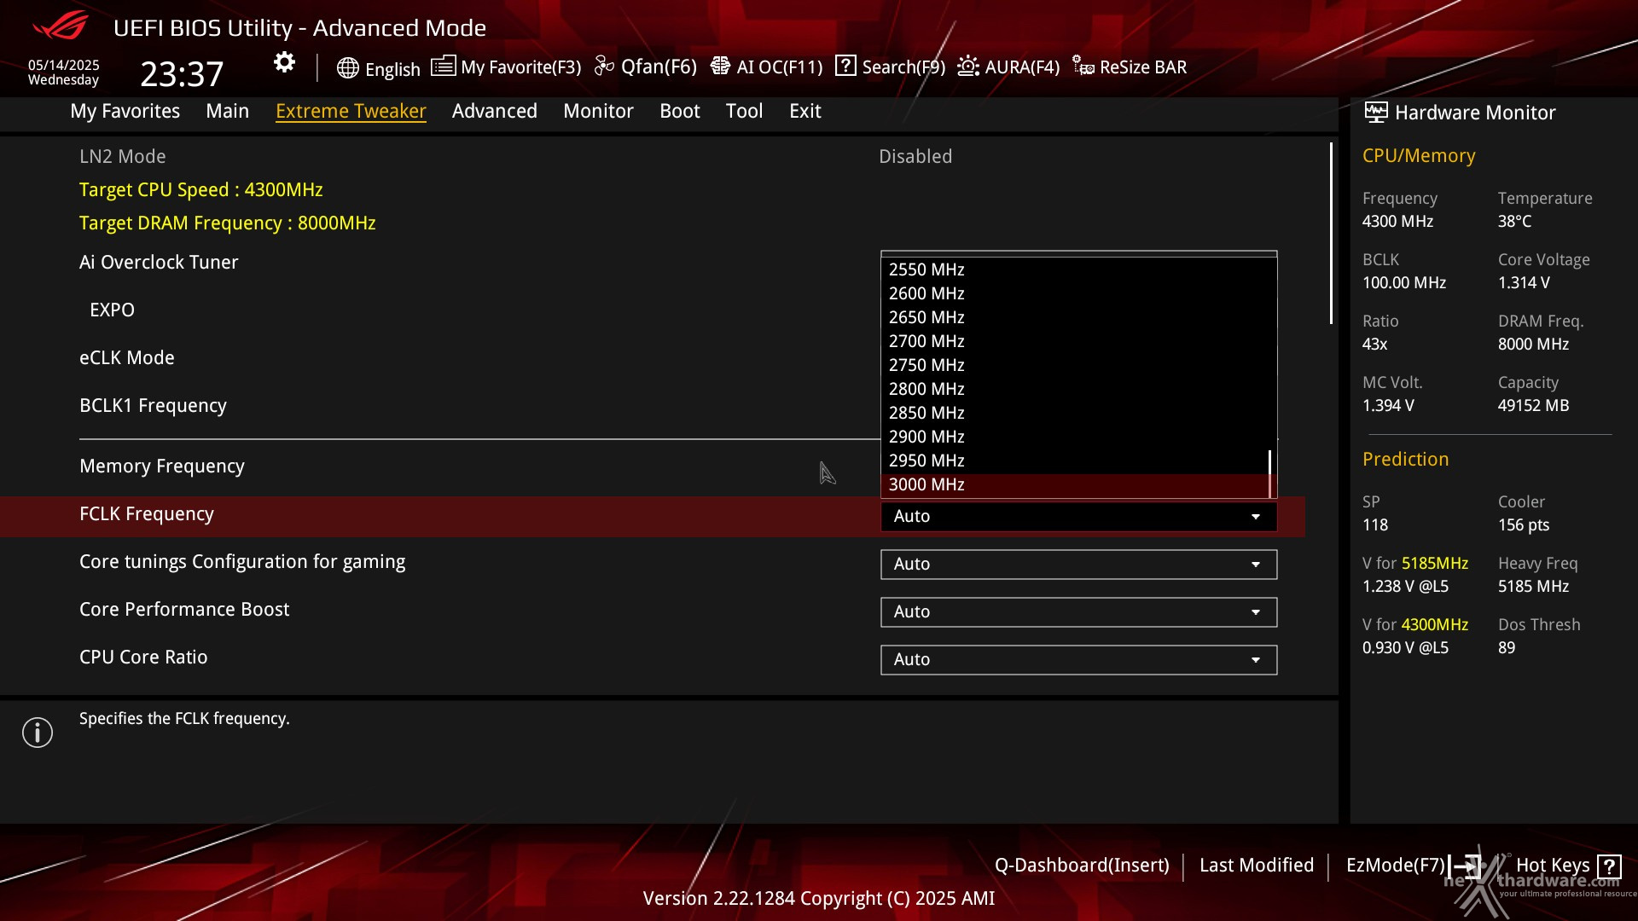Click the main settings page scrollbar
The height and width of the screenshot is (921, 1638).
pyautogui.click(x=1331, y=234)
